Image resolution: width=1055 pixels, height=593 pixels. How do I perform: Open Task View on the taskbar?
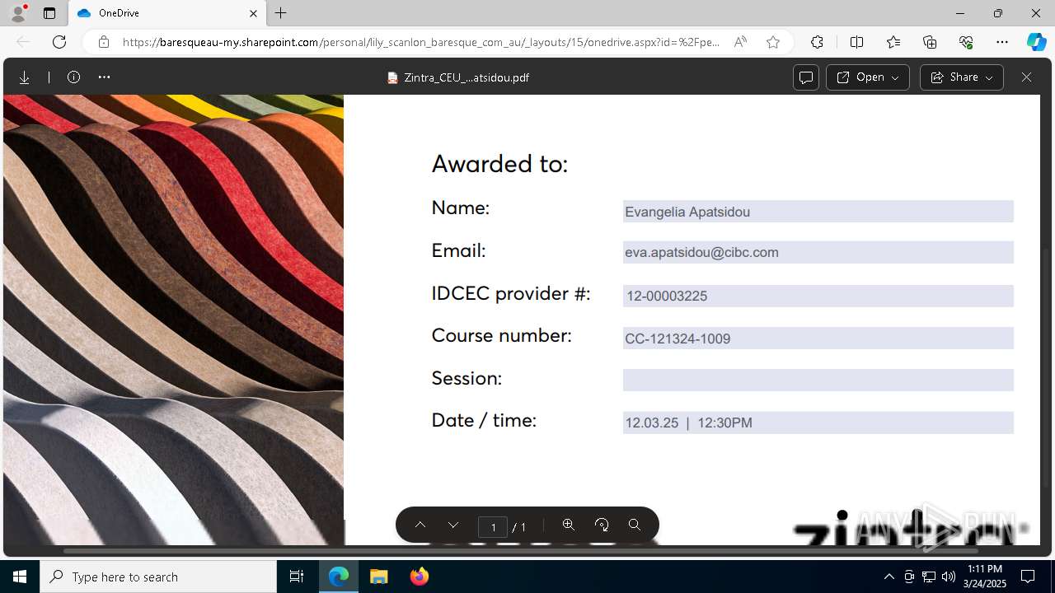pyautogui.click(x=297, y=577)
